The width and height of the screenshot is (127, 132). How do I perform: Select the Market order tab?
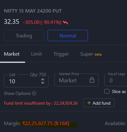[x=12, y=54]
